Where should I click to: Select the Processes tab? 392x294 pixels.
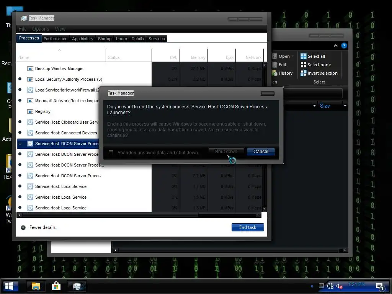29,38
